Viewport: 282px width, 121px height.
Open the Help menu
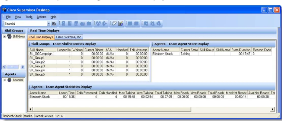(x=53, y=17)
